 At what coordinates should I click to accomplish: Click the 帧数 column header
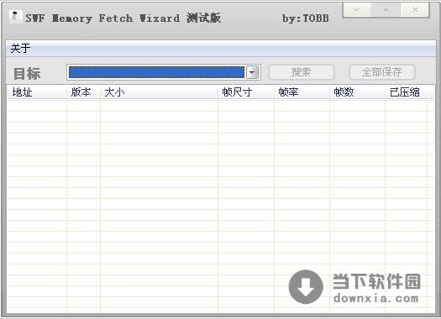click(357, 92)
